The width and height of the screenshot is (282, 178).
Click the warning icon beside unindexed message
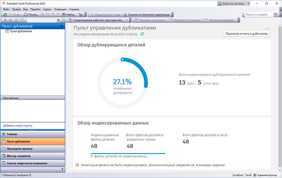[x=77, y=165]
